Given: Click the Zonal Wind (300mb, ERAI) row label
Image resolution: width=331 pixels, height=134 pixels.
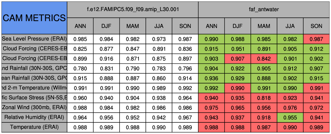Looking at the screenshot, I should click(x=34, y=108).
